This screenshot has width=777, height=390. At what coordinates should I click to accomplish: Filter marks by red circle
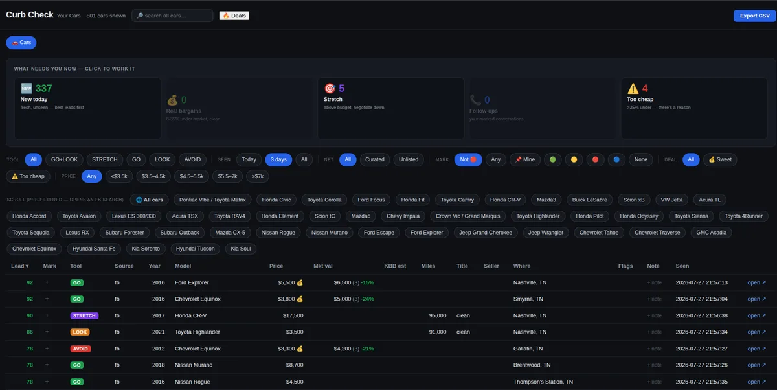595,159
